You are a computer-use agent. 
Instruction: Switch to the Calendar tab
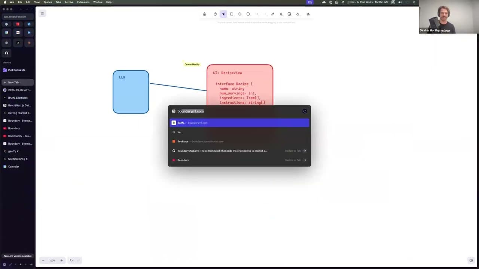pos(18,167)
